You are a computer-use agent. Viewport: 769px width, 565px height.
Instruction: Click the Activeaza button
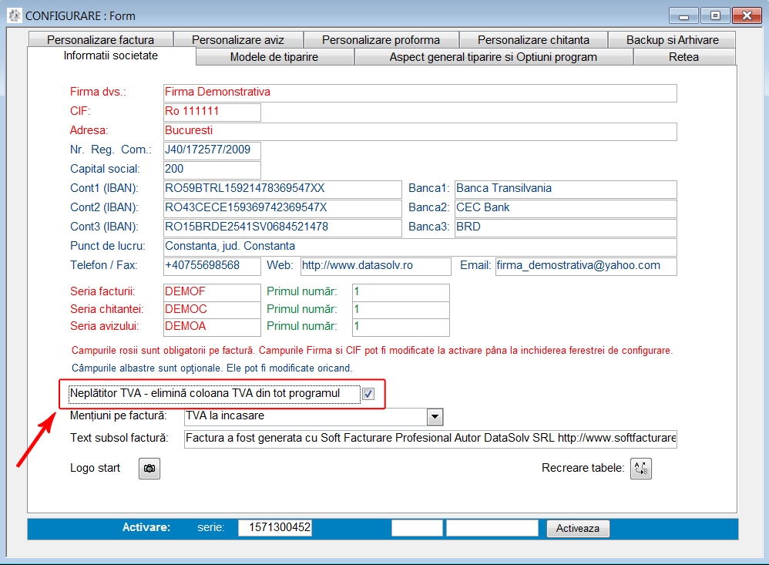[578, 528]
